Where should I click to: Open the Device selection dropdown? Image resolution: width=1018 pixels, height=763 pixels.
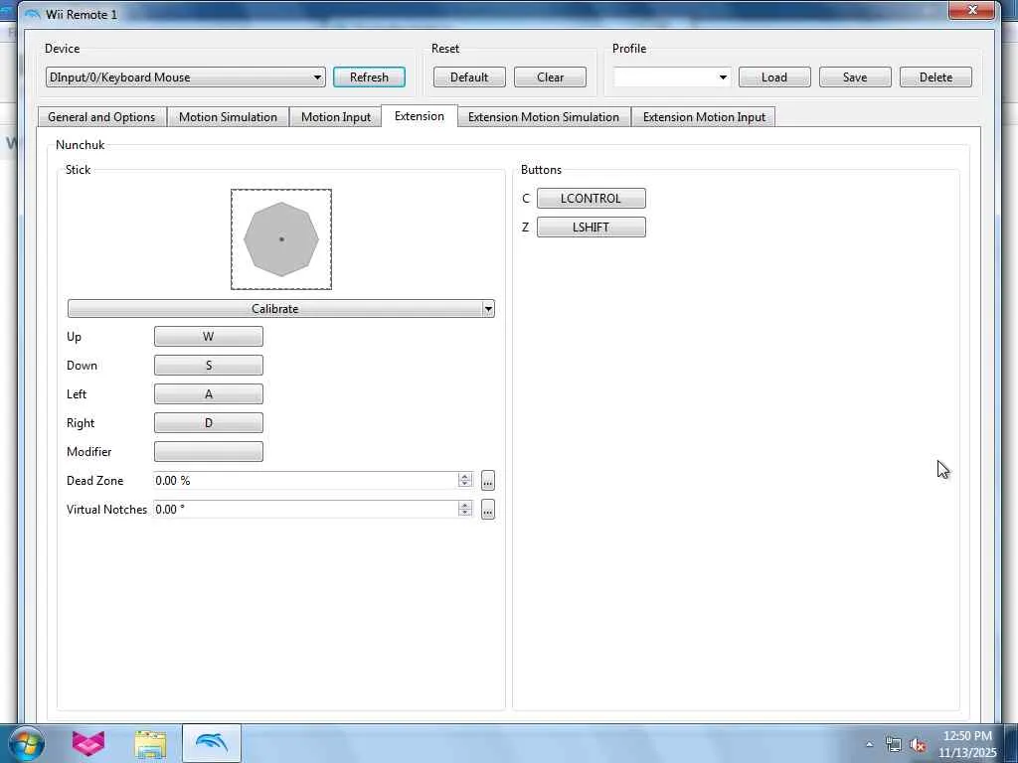click(185, 77)
